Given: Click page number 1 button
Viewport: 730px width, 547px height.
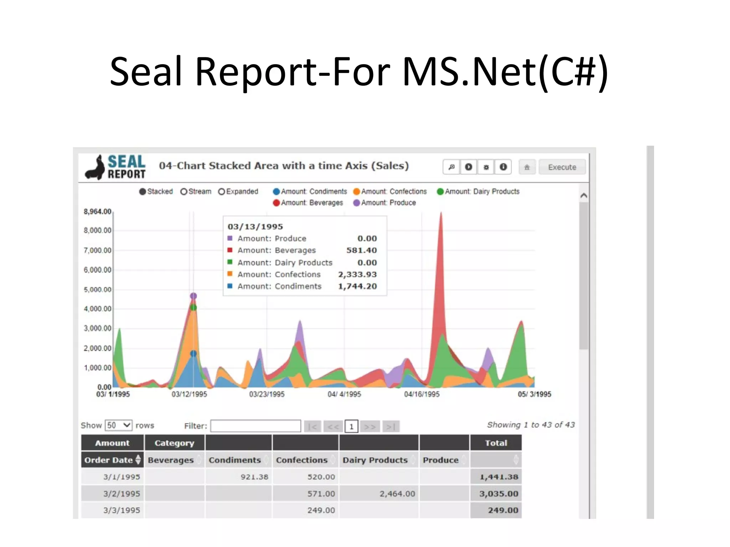Looking at the screenshot, I should coord(351,427).
